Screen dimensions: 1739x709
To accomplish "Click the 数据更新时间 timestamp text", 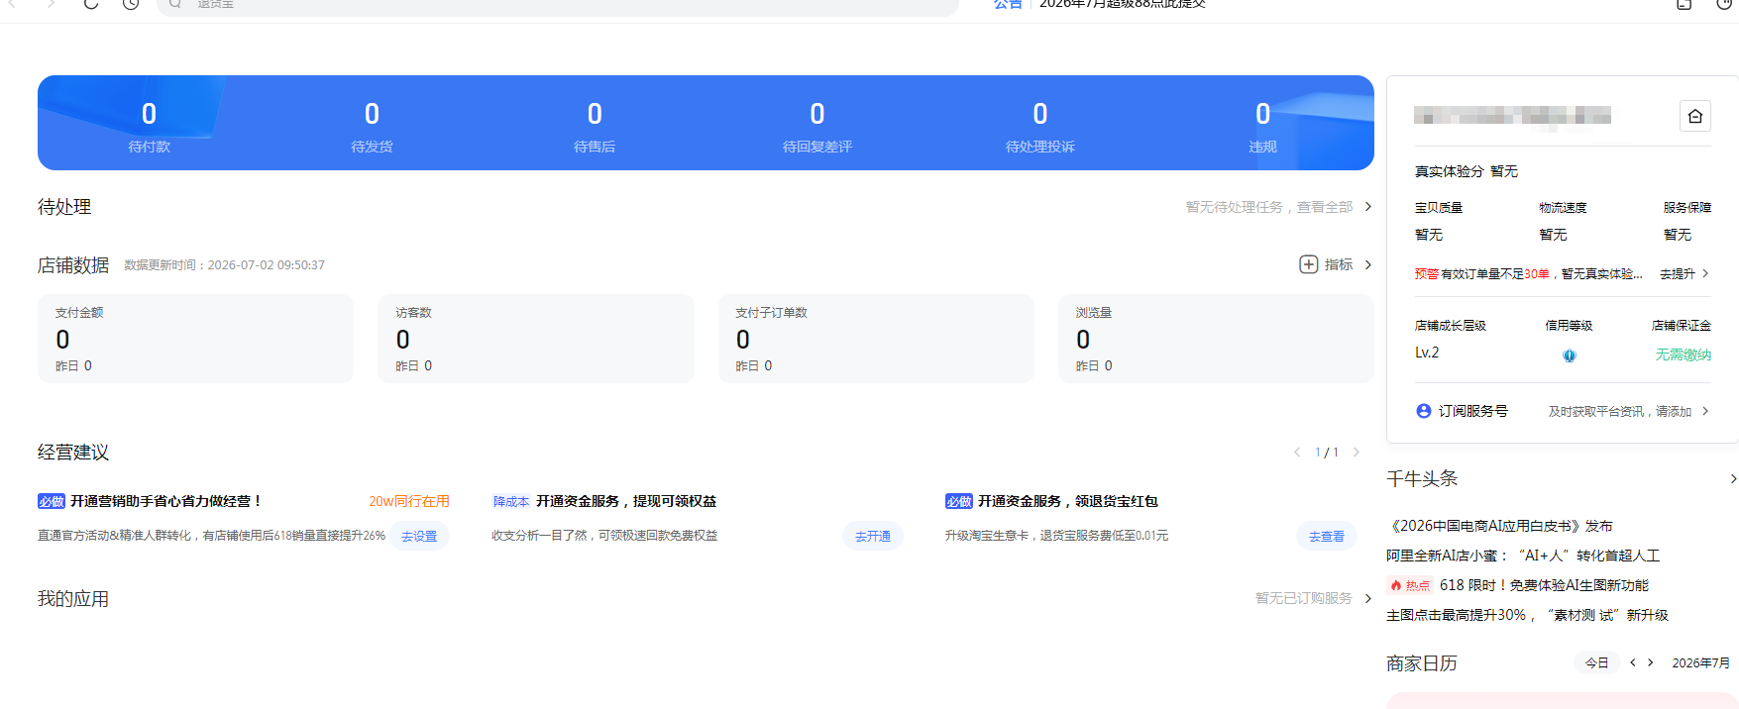I will pos(224,265).
